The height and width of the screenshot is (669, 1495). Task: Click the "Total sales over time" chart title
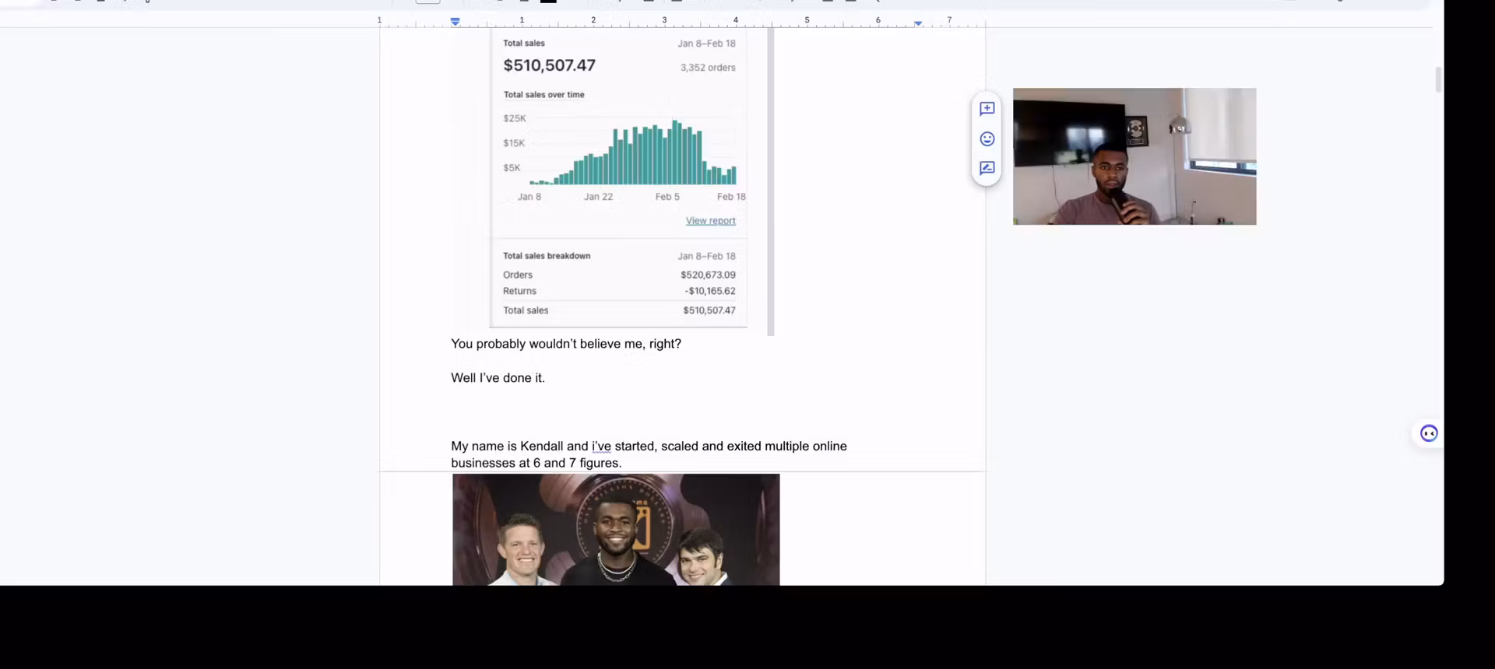pos(543,95)
